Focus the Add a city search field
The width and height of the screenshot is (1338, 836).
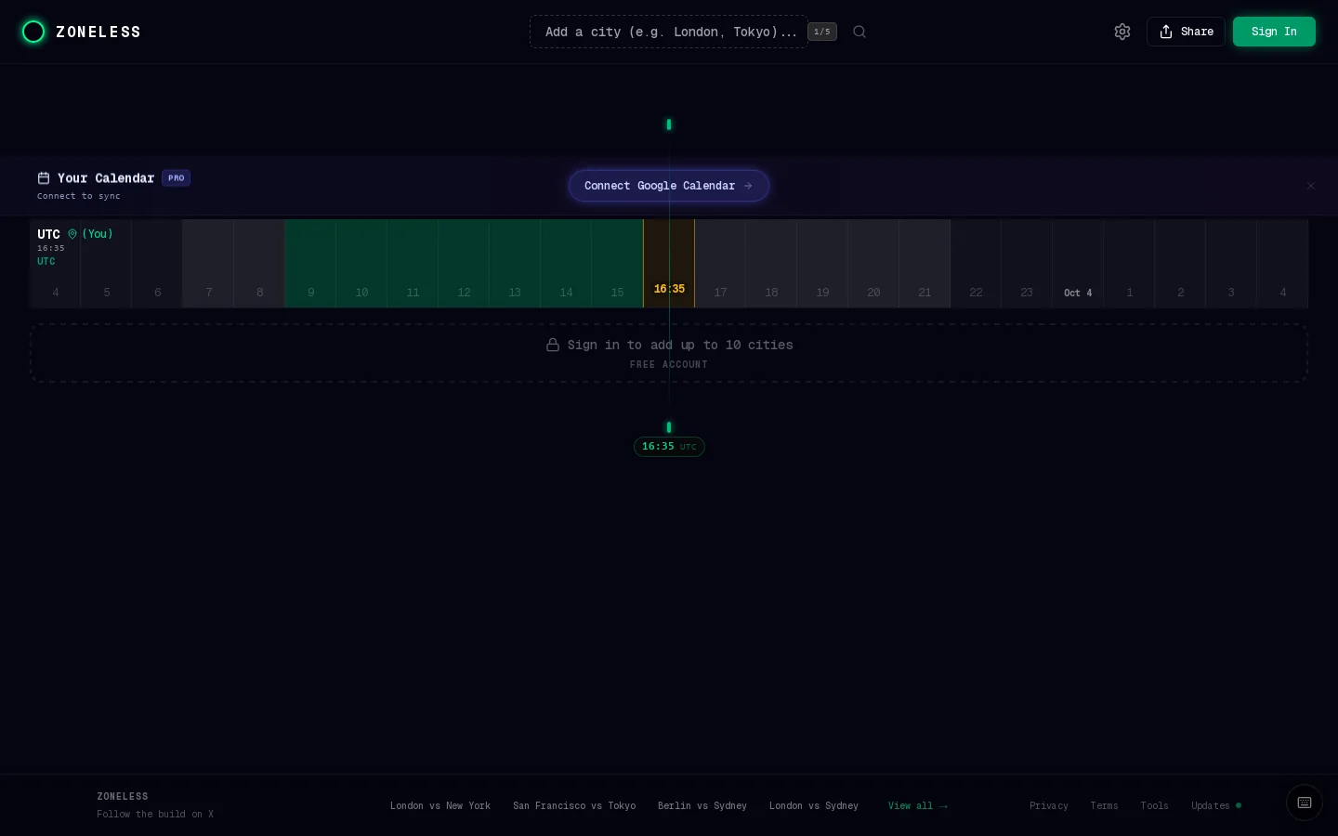pyautogui.click(x=669, y=32)
